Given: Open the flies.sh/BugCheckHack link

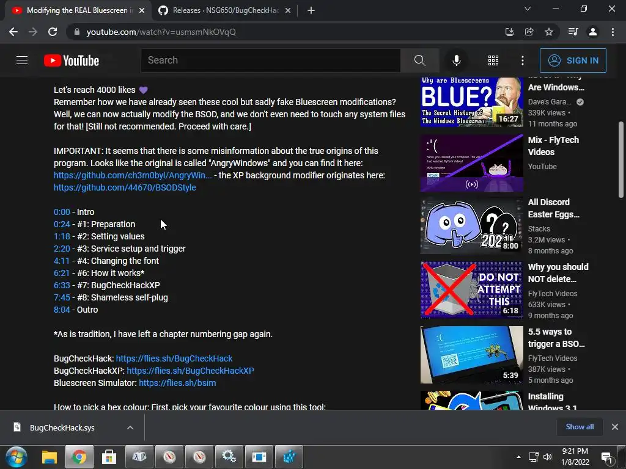Looking at the screenshot, I should 174,358.
